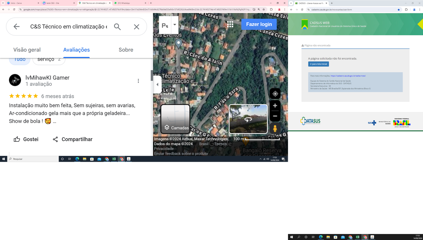Open Excel from the left taskbar
The image size is (423, 240).
coord(114,159)
